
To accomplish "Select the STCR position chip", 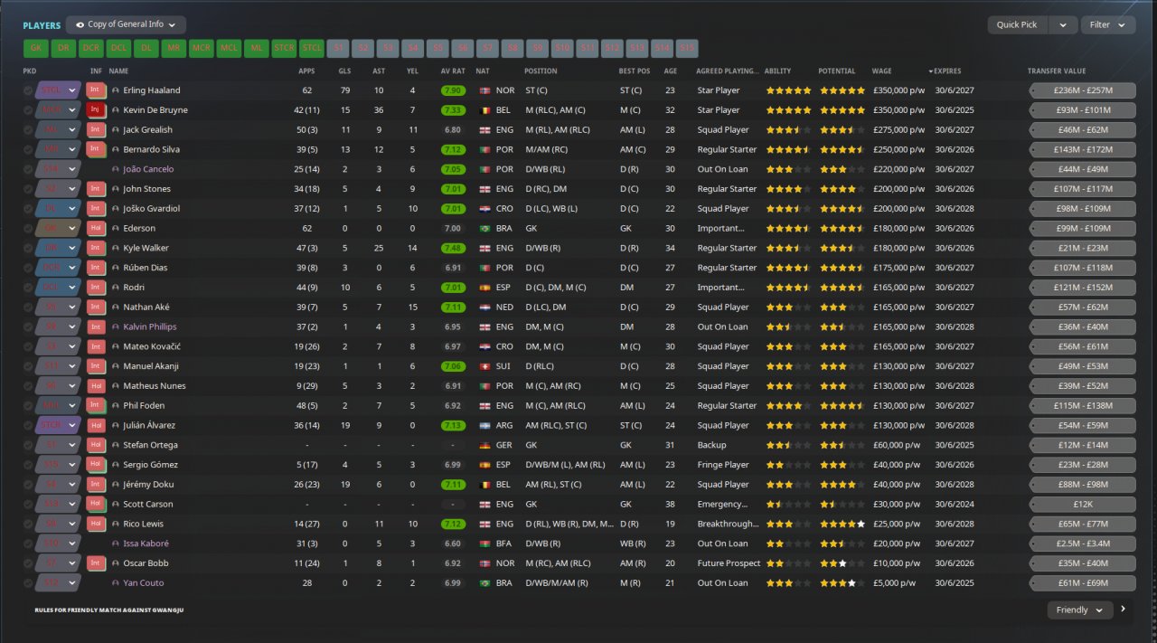I will point(284,49).
